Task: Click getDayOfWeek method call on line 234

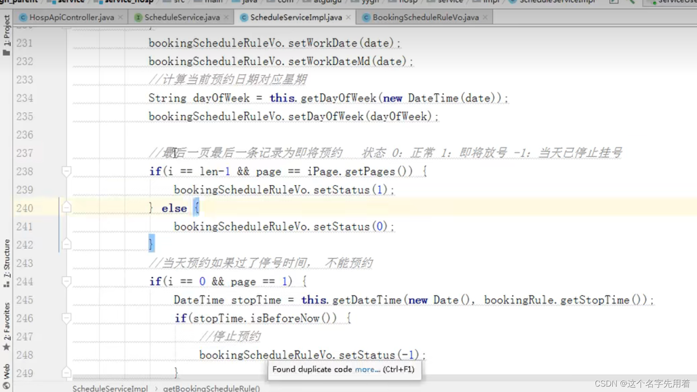Action: (339, 98)
